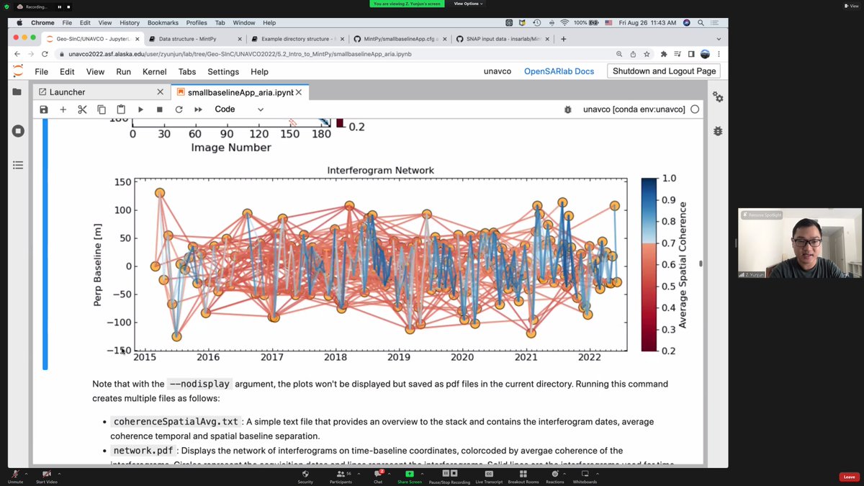The image size is (864, 486).
Task: Stop the Zoom recording square at top
Action: 69,6
